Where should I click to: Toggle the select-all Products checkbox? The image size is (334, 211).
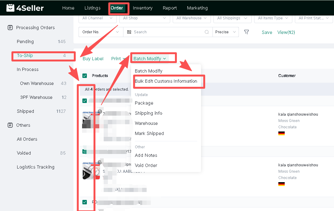point(85,76)
